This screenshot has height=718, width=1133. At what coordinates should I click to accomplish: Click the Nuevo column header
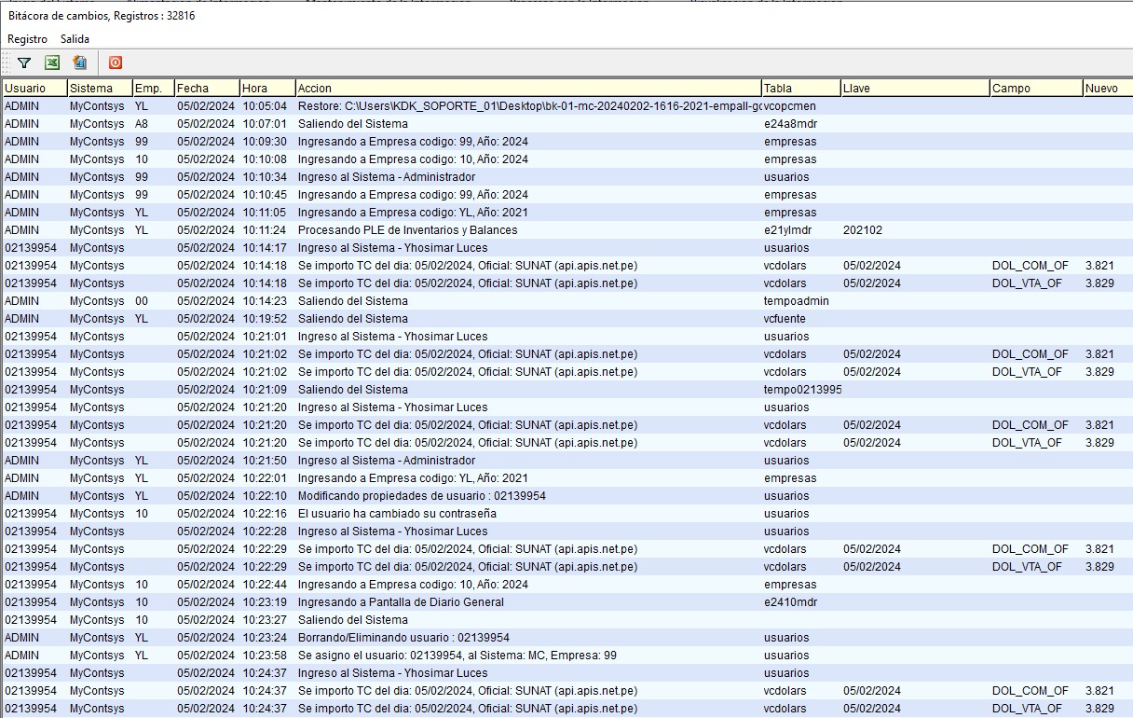(1105, 88)
